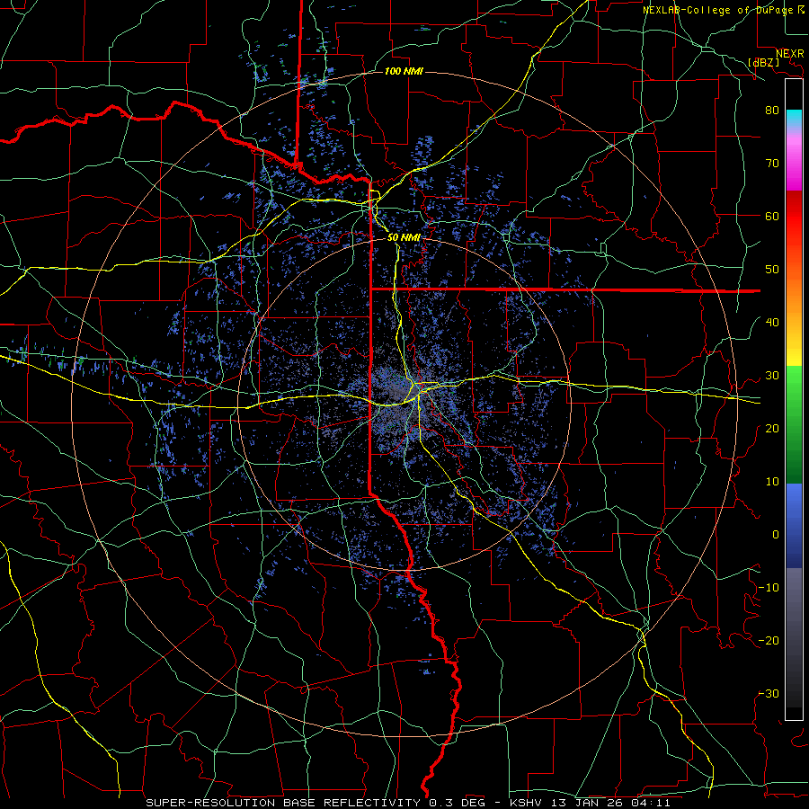The height and width of the screenshot is (809, 809).
Task: Click the 70 dBZ scale value
Action: click(772, 163)
